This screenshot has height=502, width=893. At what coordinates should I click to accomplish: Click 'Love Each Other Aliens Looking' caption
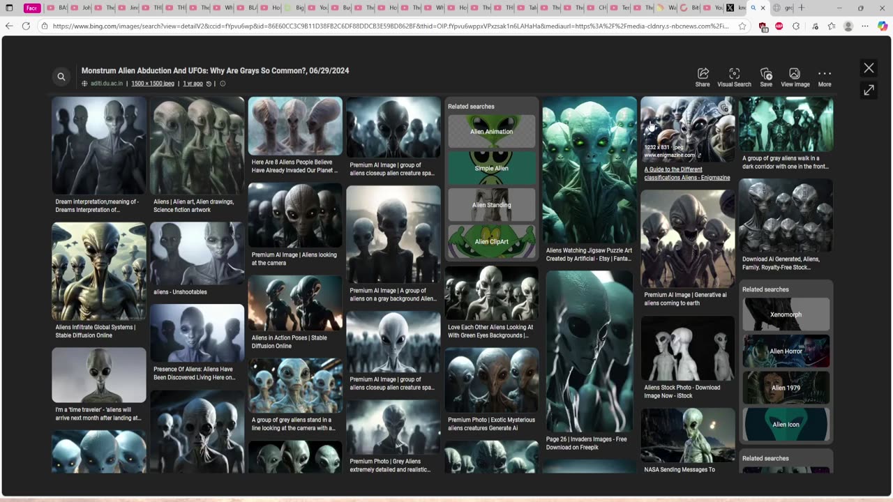click(490, 331)
